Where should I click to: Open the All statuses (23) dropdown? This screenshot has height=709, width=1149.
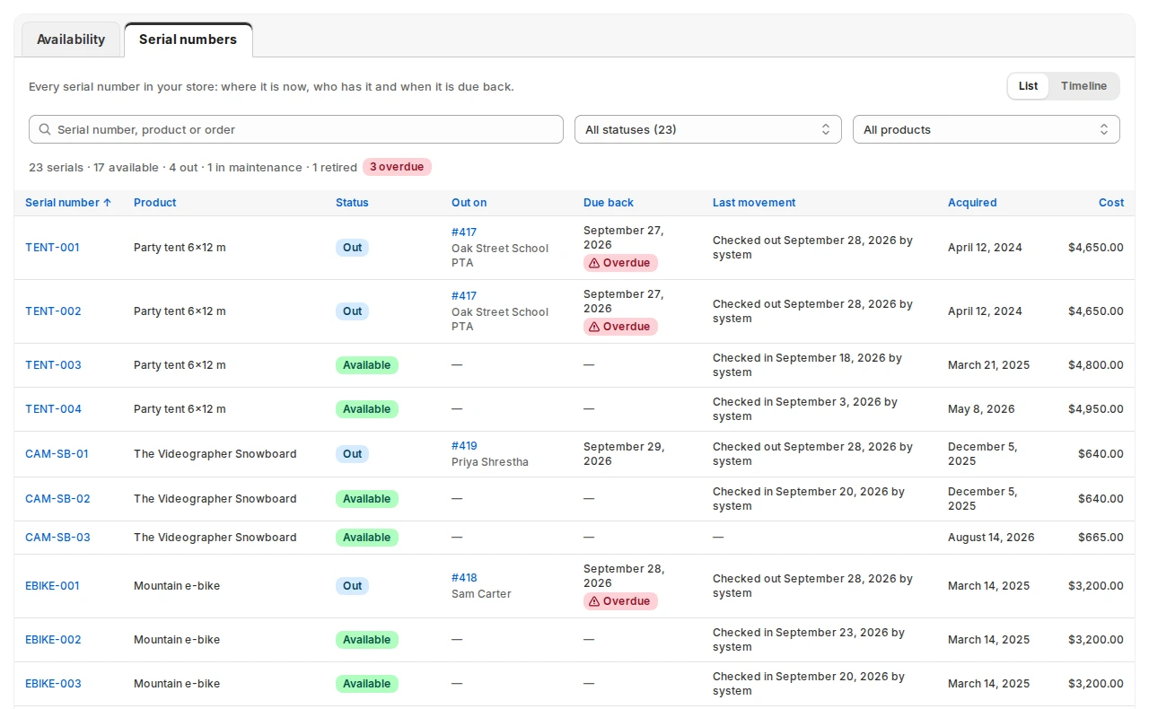click(x=708, y=129)
